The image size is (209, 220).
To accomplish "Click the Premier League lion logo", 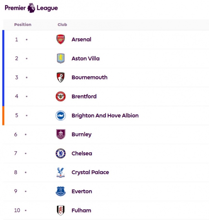I will [x=31, y=8].
